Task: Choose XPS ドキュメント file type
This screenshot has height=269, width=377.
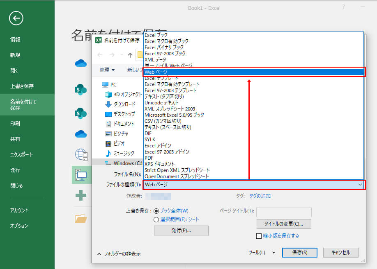Action: tap(159, 164)
